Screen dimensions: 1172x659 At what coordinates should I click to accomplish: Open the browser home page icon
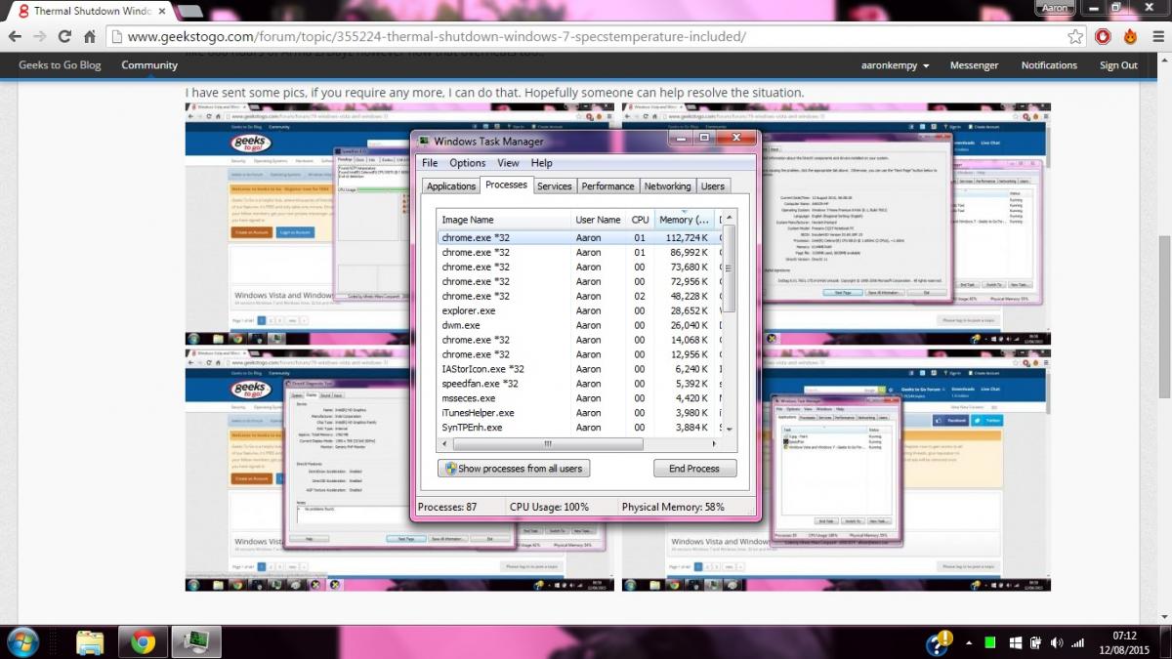89,36
